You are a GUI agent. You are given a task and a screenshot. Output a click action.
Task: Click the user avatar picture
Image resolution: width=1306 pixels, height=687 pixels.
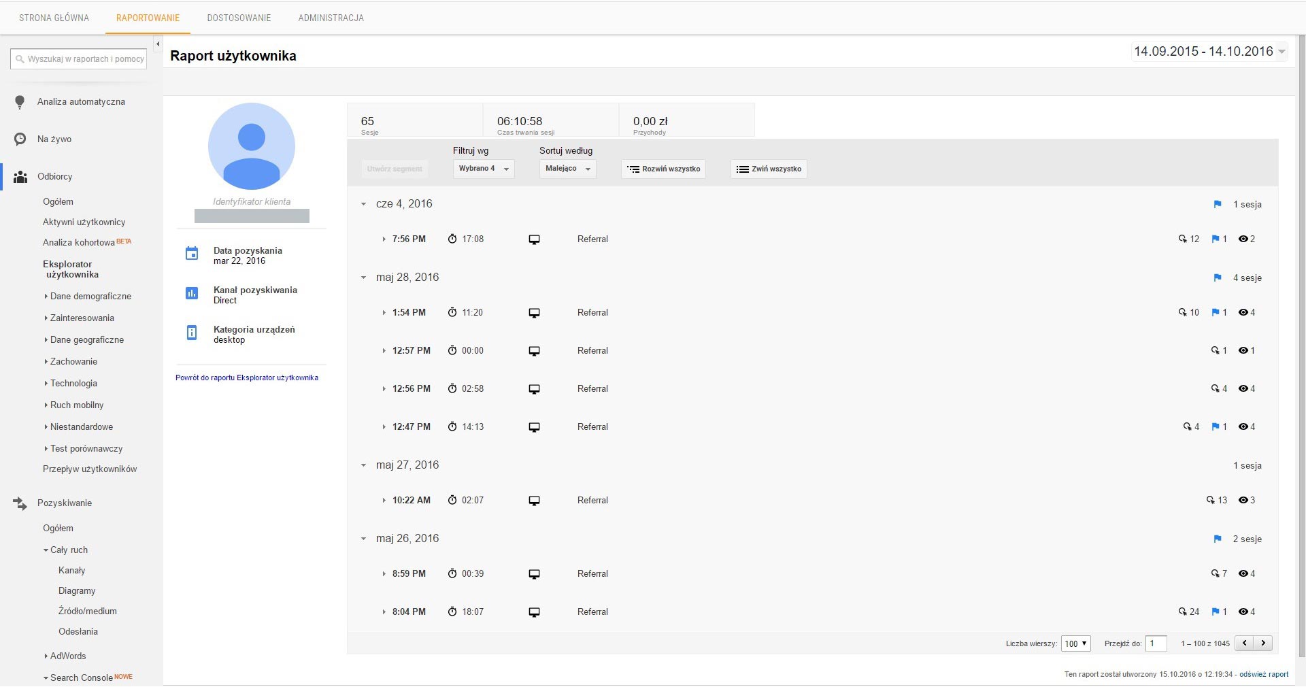tap(252, 146)
